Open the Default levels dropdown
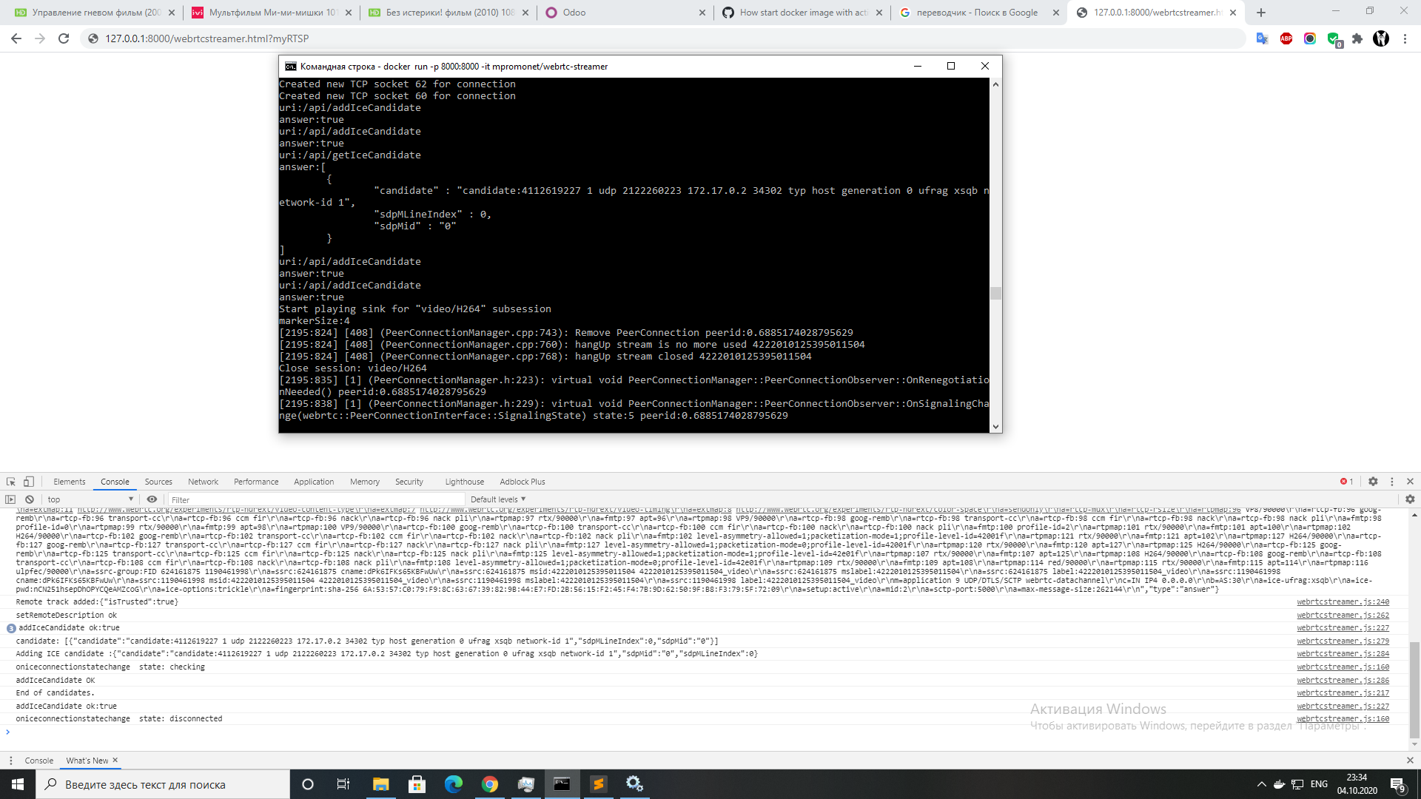1421x799 pixels. (x=497, y=499)
